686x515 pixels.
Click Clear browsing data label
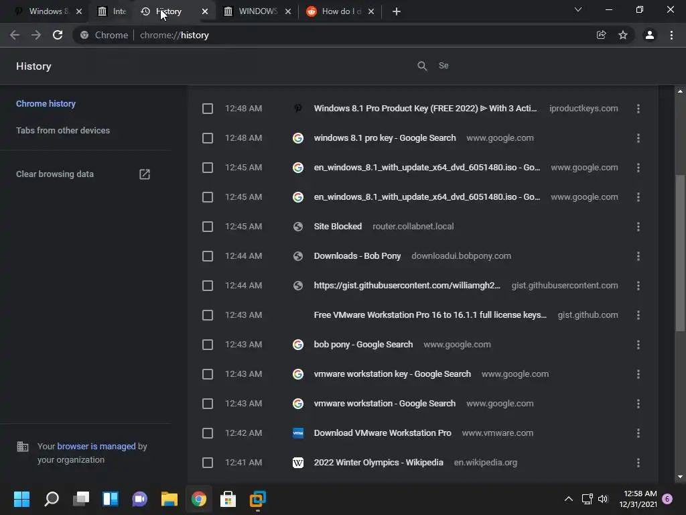pos(55,174)
